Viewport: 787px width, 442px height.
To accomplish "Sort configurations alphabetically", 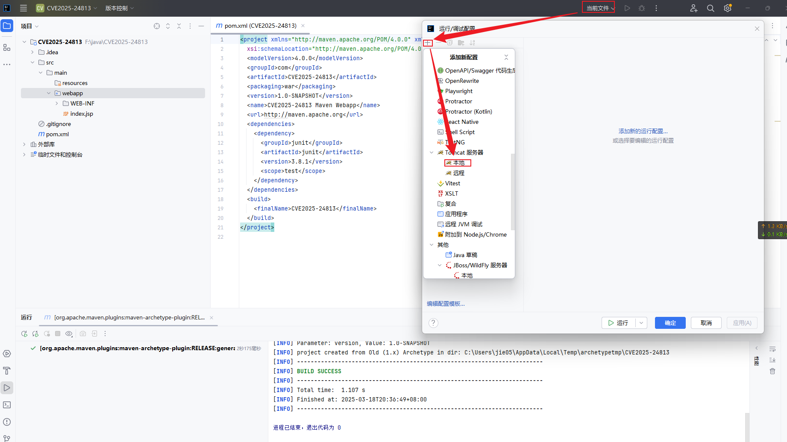I will [x=472, y=43].
